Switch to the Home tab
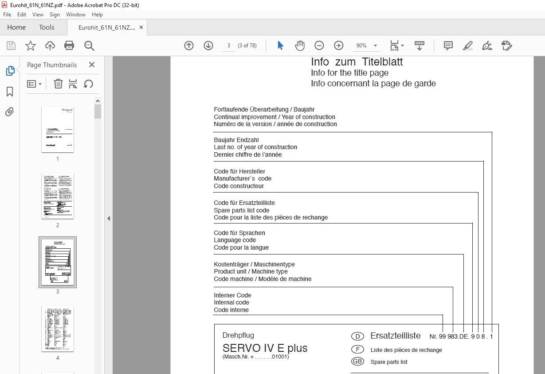Viewport: 545px width, 374px height. [x=16, y=27]
